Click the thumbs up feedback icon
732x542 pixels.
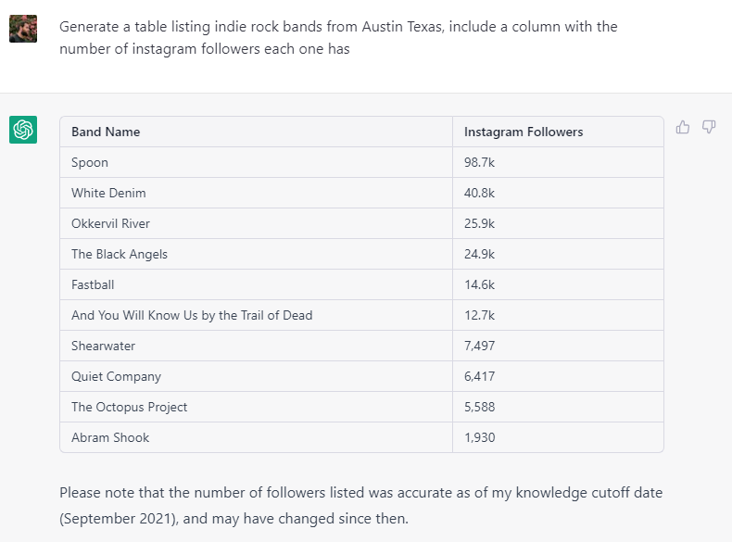pos(683,127)
